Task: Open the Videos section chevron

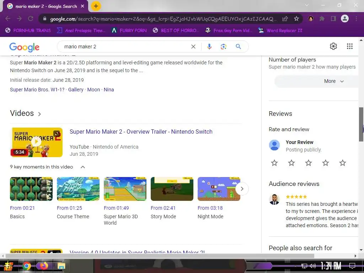Action: (x=39, y=114)
